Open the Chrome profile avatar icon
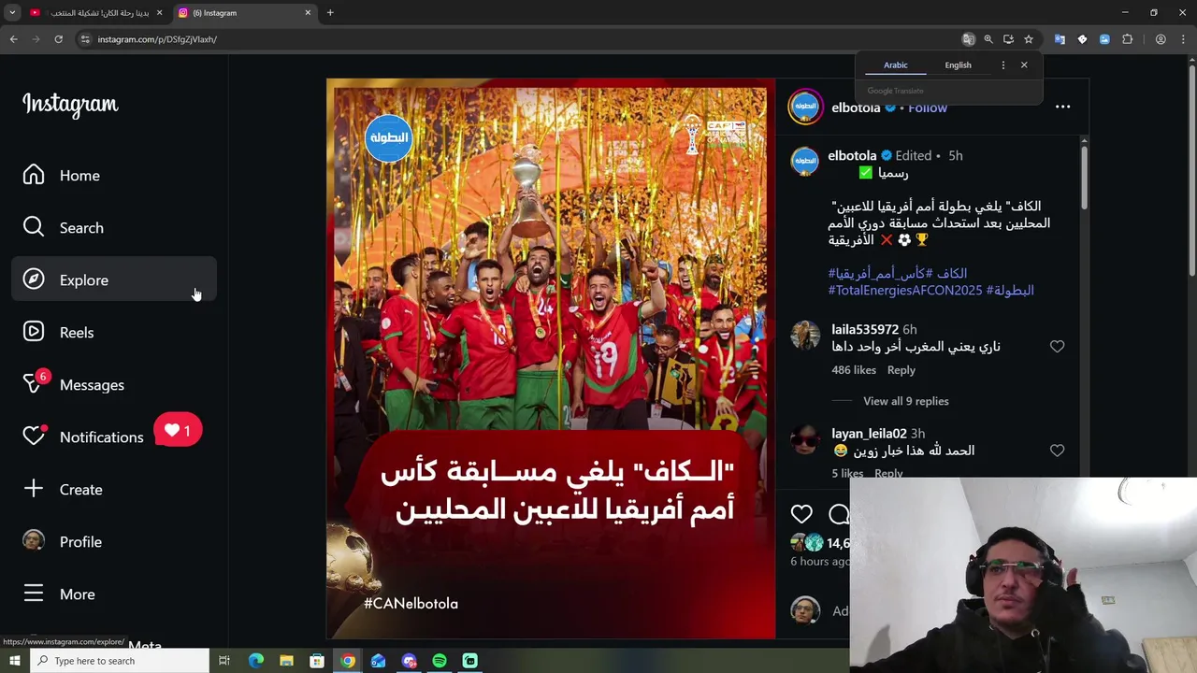Image resolution: width=1197 pixels, height=673 pixels. [x=1161, y=39]
